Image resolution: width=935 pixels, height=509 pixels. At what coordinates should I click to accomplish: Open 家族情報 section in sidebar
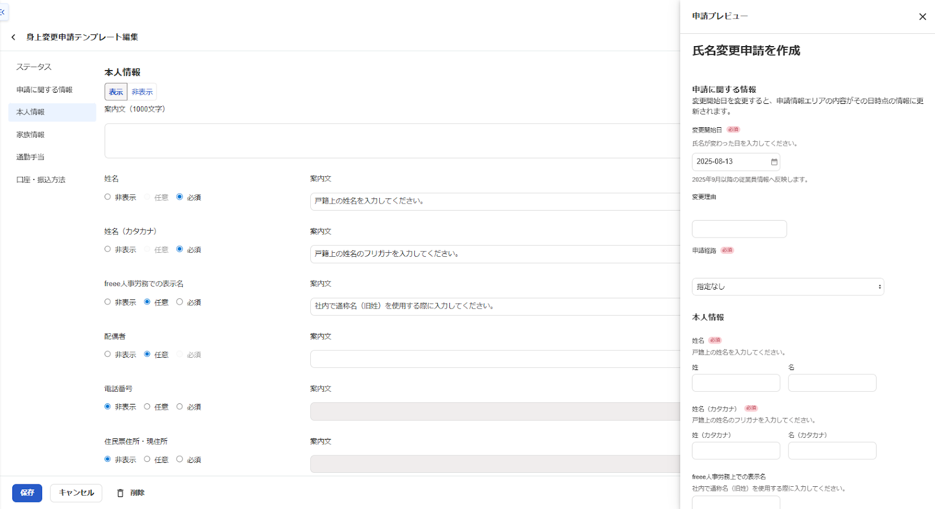(30, 135)
